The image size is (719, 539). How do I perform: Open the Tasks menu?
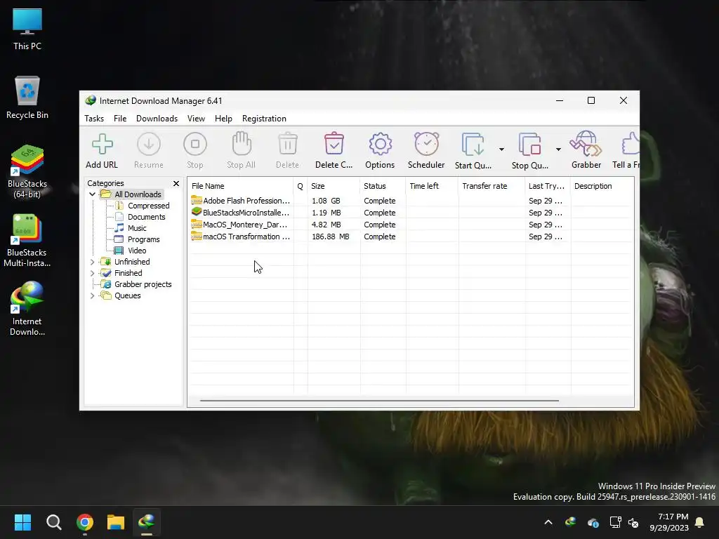[x=94, y=118]
